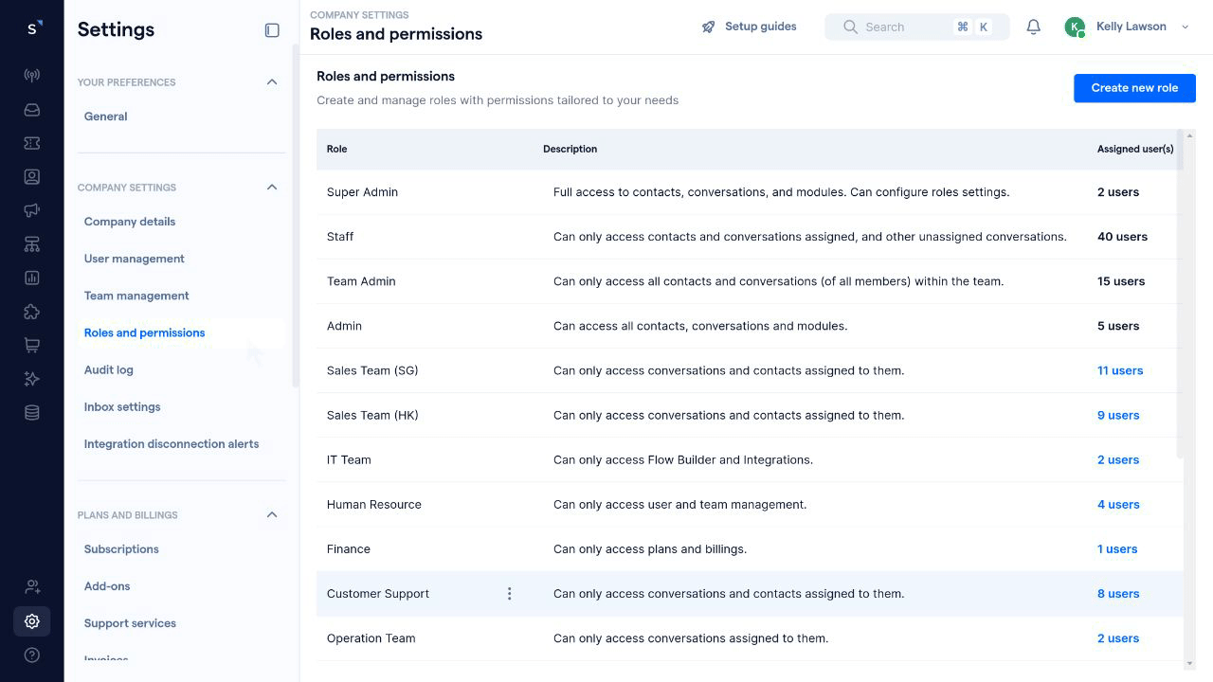This screenshot has height=682, width=1213.
Task: View the Analytics bar chart icon
Action: coord(31,278)
